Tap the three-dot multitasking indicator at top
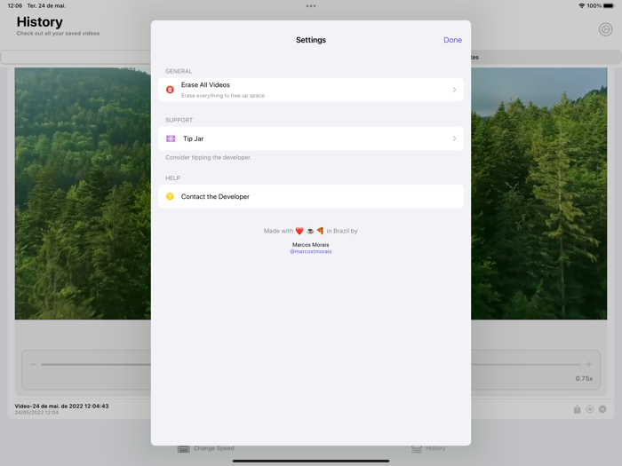The width and height of the screenshot is (622, 466). pyautogui.click(x=311, y=6)
